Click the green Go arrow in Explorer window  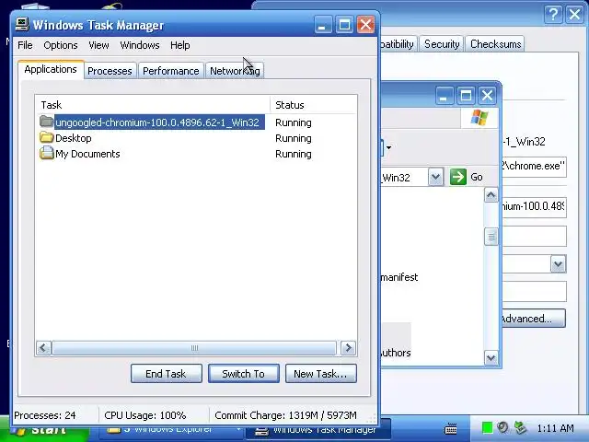[x=458, y=177]
